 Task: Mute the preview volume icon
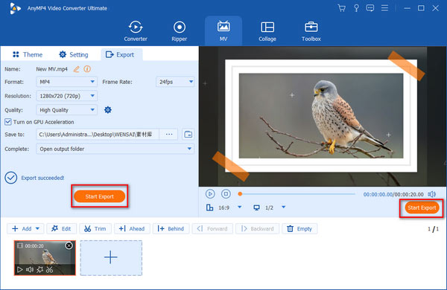click(432, 194)
